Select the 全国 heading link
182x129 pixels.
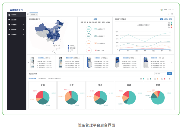point(95,19)
